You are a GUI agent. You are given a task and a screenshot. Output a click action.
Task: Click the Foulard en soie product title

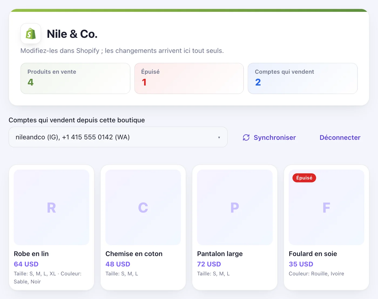coord(313,254)
